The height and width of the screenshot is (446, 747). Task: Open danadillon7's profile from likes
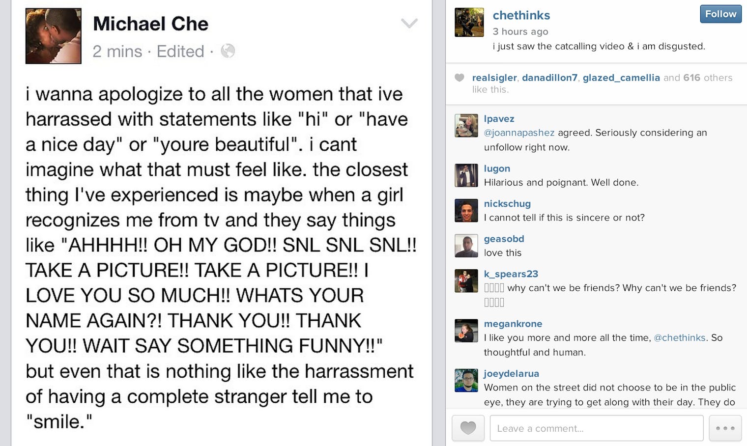(x=549, y=78)
